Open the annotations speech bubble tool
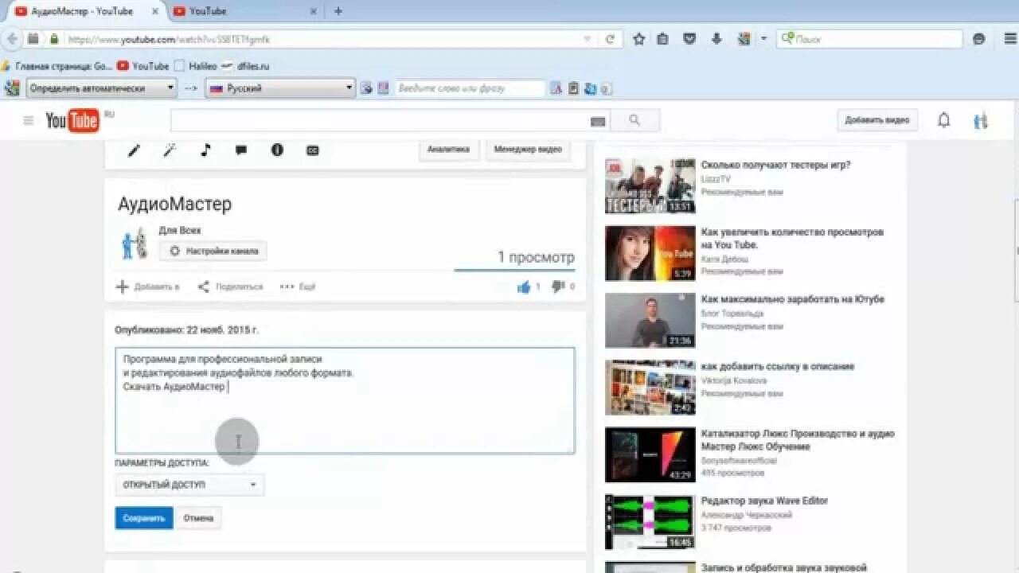Viewport: 1019px width, 573px height. [x=241, y=150]
